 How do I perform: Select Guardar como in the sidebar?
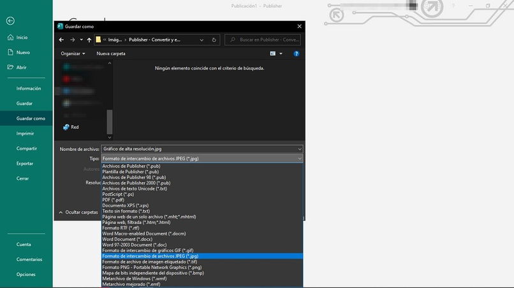click(x=26, y=118)
